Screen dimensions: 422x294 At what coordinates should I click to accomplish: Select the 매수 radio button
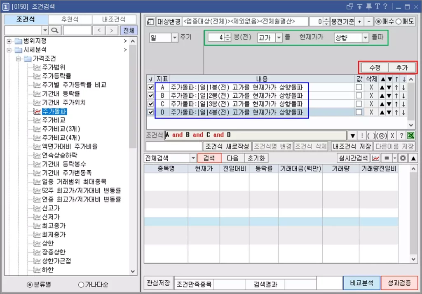pos(379,21)
